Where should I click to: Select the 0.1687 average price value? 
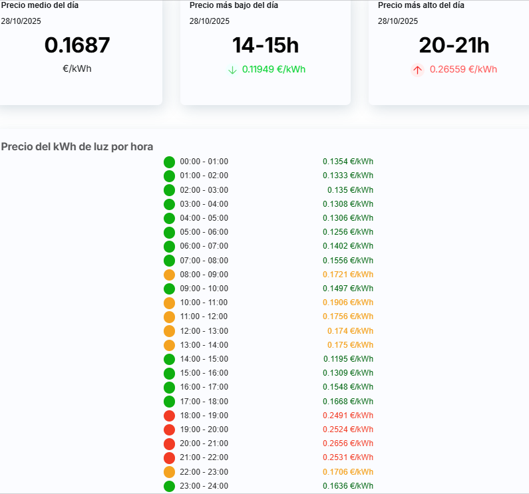click(77, 45)
